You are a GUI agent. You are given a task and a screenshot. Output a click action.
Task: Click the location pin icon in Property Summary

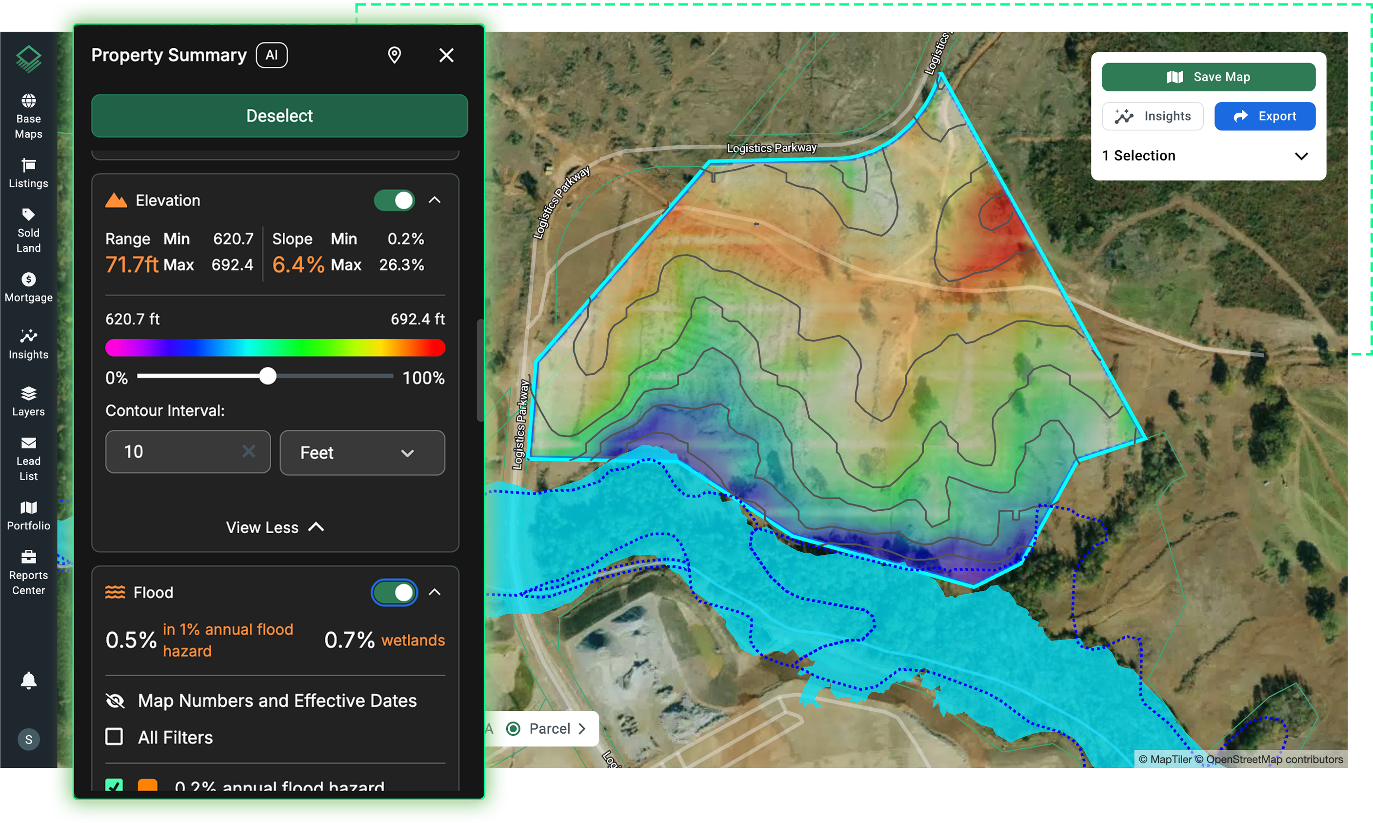point(394,55)
